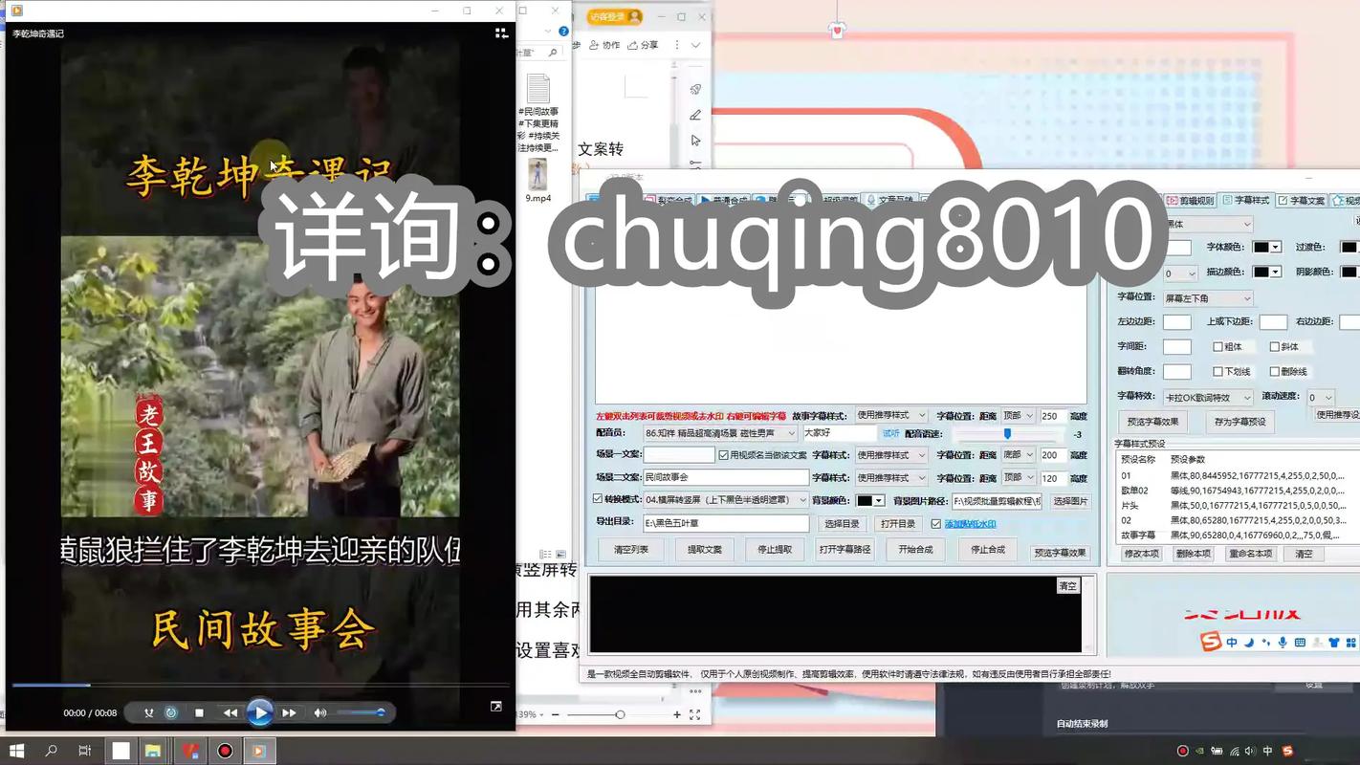Click the 选择目录 button

pyautogui.click(x=842, y=524)
